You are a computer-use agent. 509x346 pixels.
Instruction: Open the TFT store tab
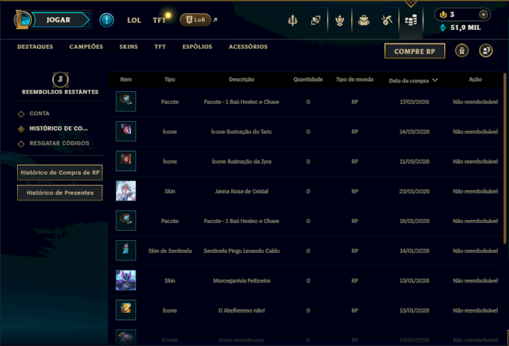160,47
